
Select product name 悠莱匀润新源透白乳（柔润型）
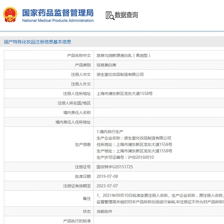[123, 55]
